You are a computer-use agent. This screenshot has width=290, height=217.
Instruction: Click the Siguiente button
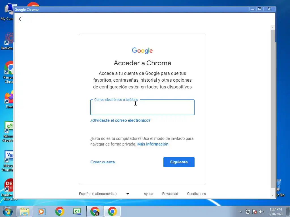pos(179,162)
